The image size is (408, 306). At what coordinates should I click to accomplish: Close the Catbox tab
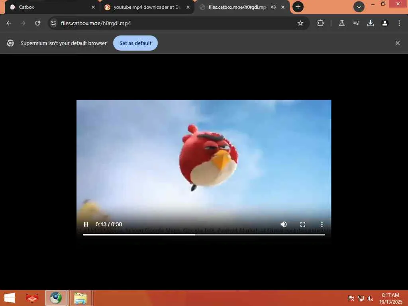click(x=93, y=7)
